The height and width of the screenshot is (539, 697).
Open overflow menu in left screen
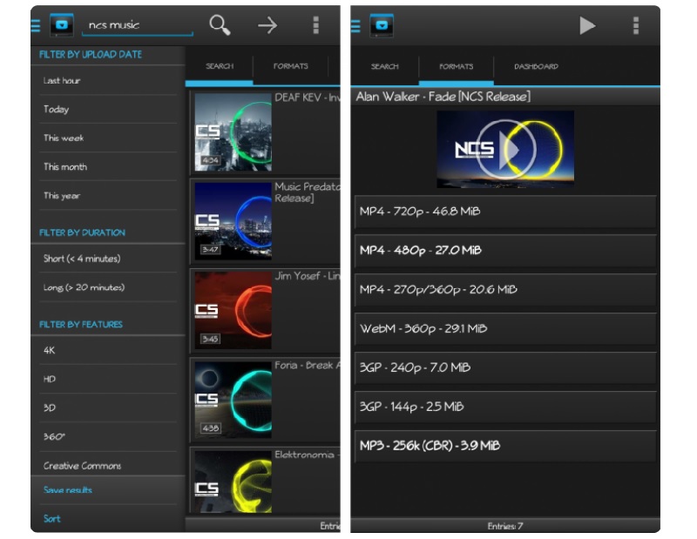[316, 25]
